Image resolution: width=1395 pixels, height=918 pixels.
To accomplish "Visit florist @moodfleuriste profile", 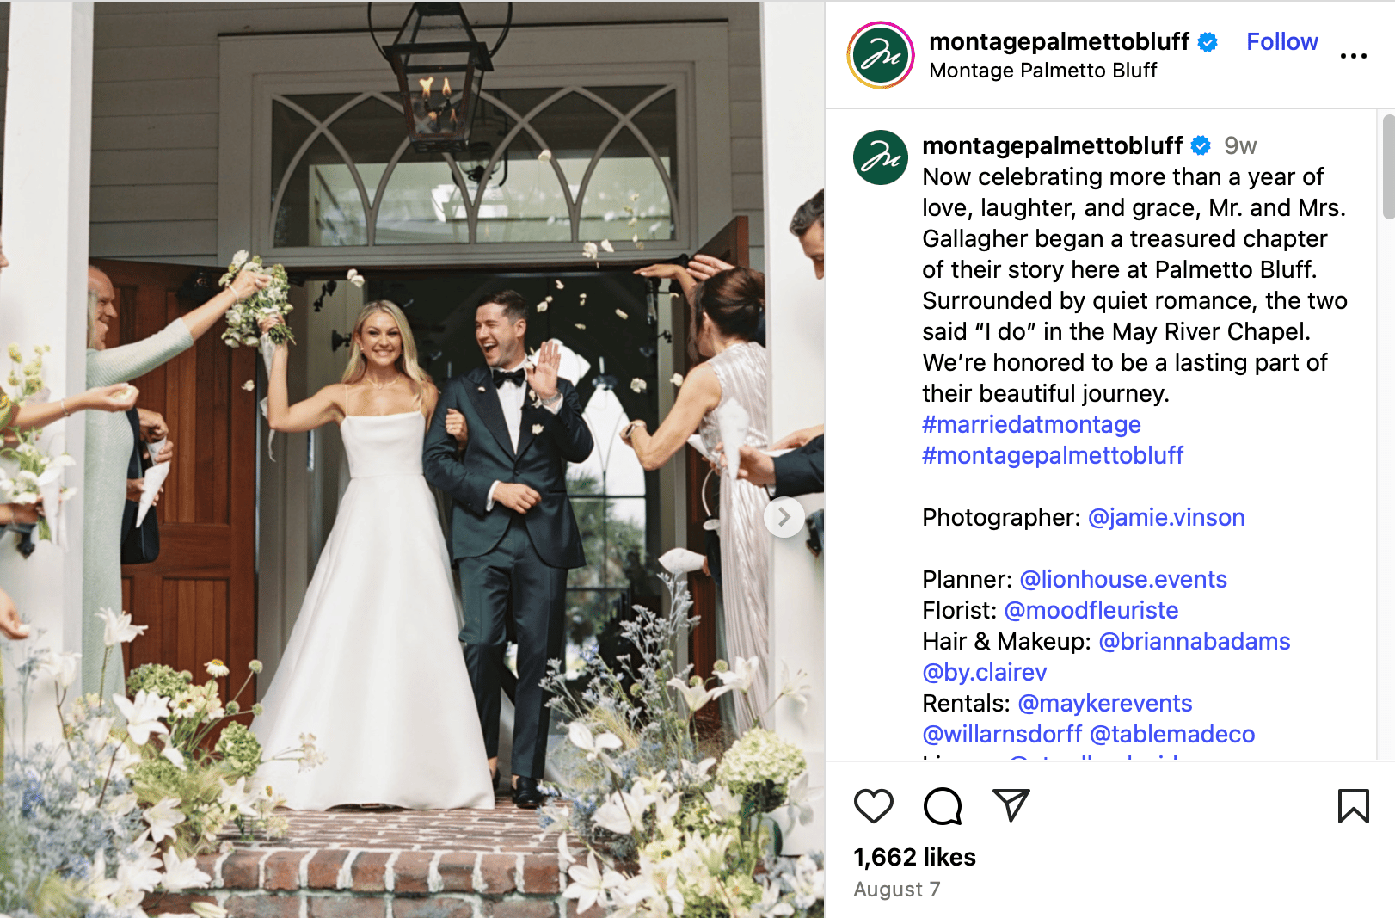I will (1091, 610).
